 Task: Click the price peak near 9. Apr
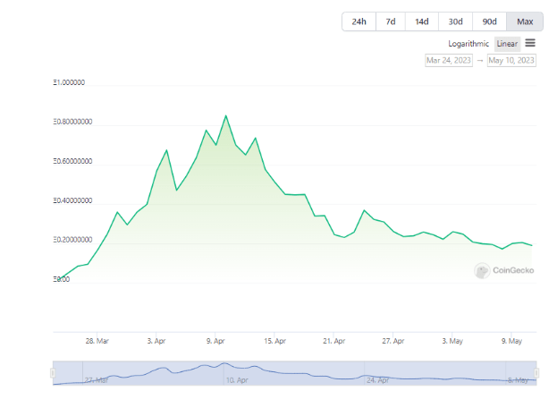[225, 115]
